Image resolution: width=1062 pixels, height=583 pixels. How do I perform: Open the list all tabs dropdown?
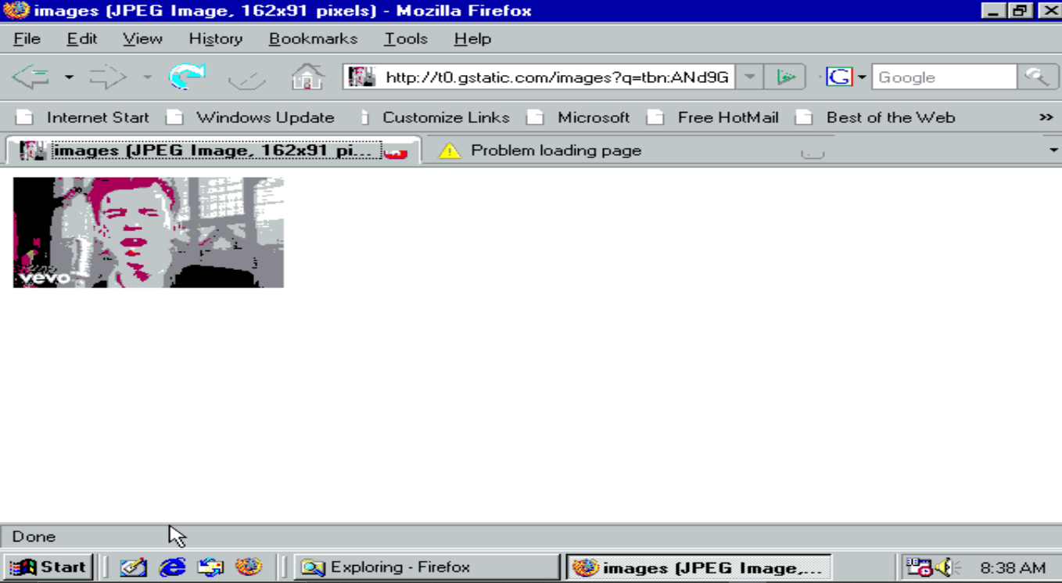point(1053,150)
